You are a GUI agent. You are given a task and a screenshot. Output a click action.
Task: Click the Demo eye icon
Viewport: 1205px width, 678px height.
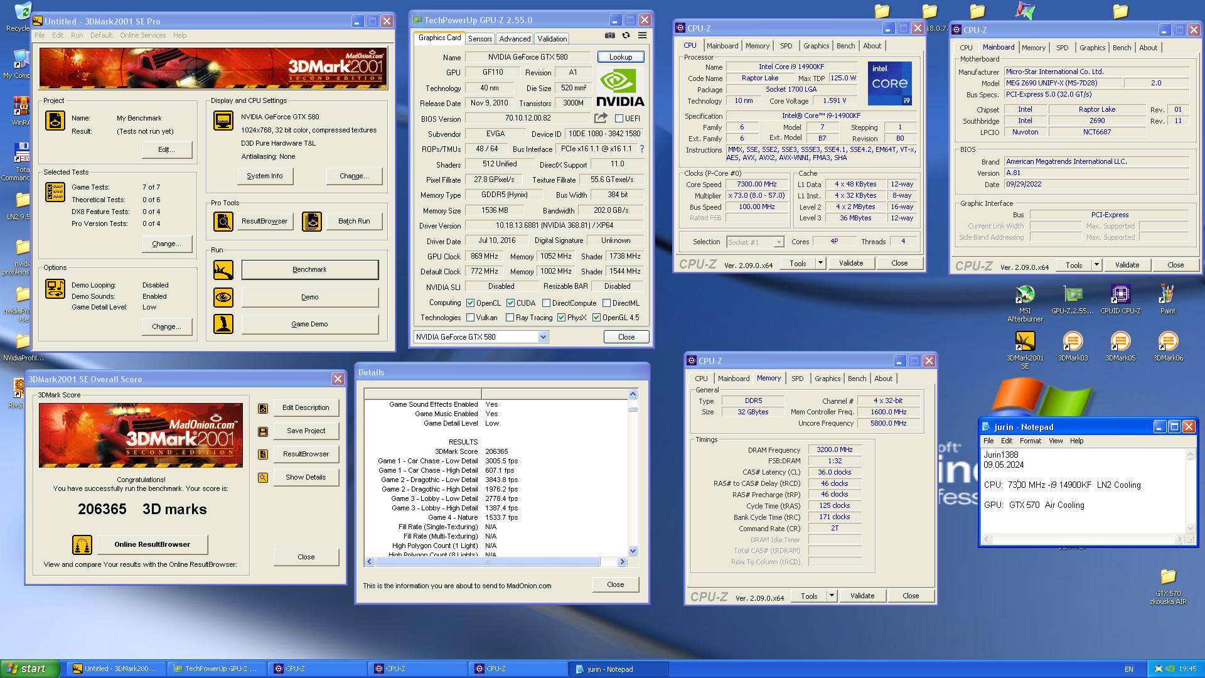(223, 297)
